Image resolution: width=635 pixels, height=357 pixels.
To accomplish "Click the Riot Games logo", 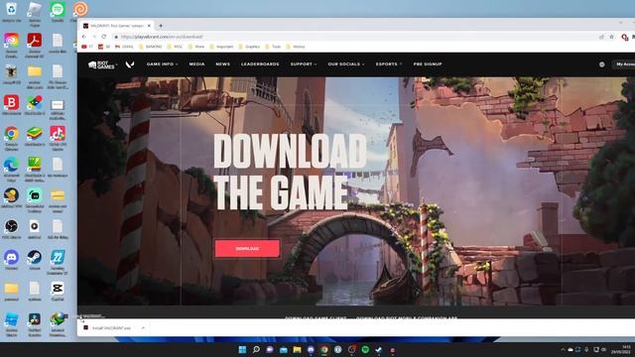I will coord(101,64).
